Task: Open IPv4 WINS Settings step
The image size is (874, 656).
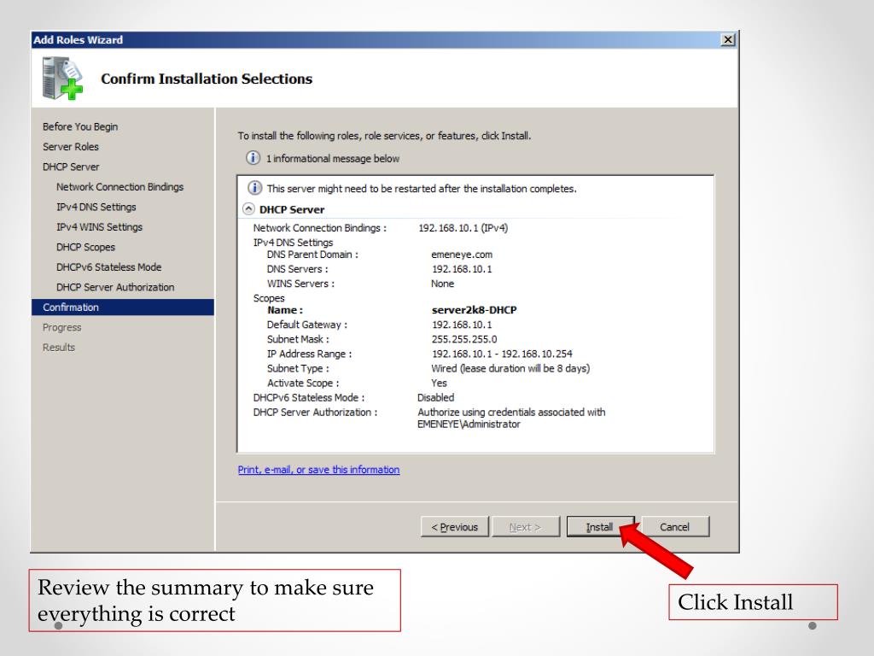Action: point(99,227)
